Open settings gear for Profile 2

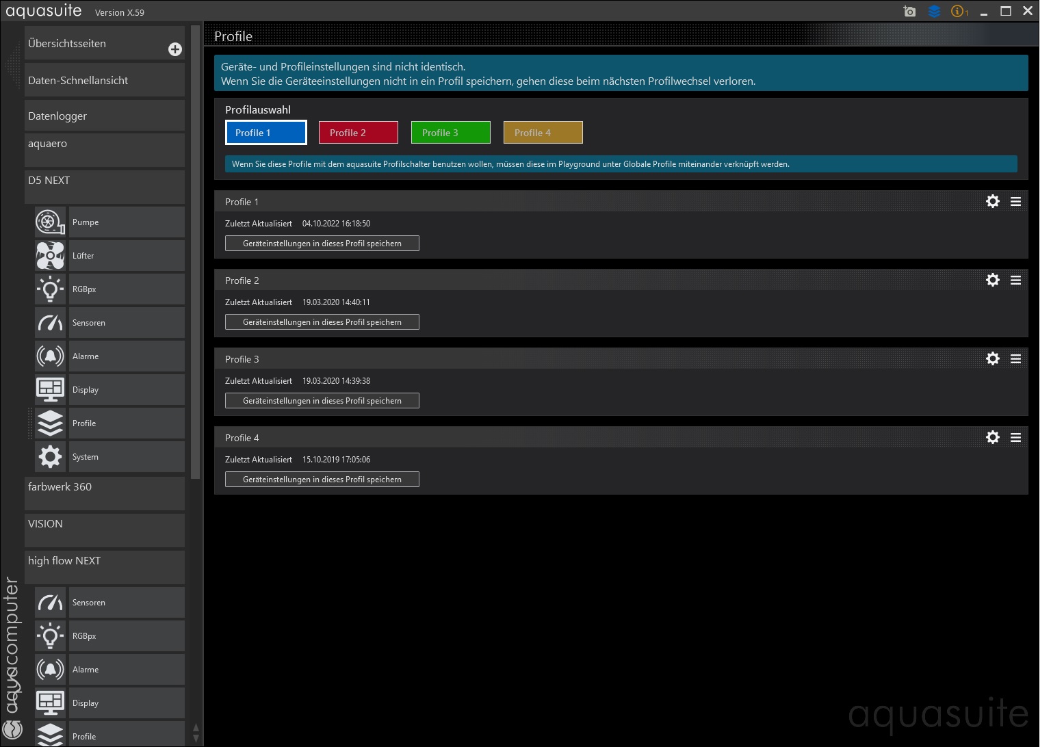pyautogui.click(x=993, y=280)
